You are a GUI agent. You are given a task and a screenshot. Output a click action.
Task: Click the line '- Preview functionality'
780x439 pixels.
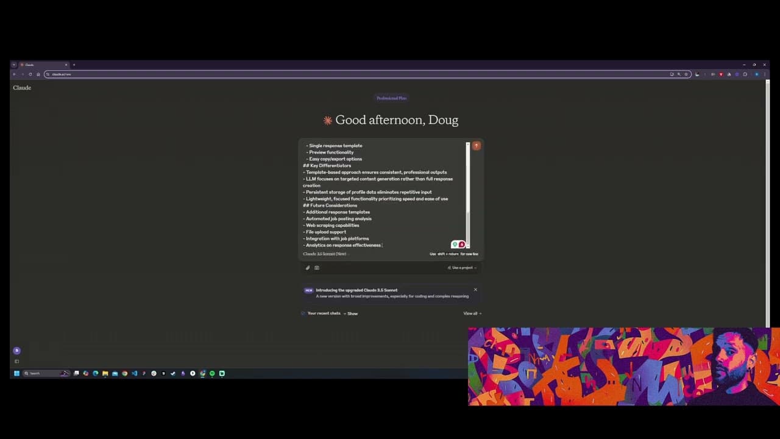pos(330,152)
